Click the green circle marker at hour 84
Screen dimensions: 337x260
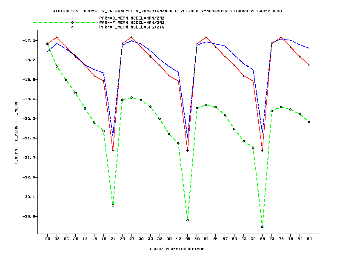click(309, 122)
